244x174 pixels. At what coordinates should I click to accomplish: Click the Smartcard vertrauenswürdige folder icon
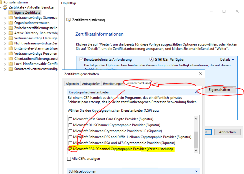coord(10,69)
